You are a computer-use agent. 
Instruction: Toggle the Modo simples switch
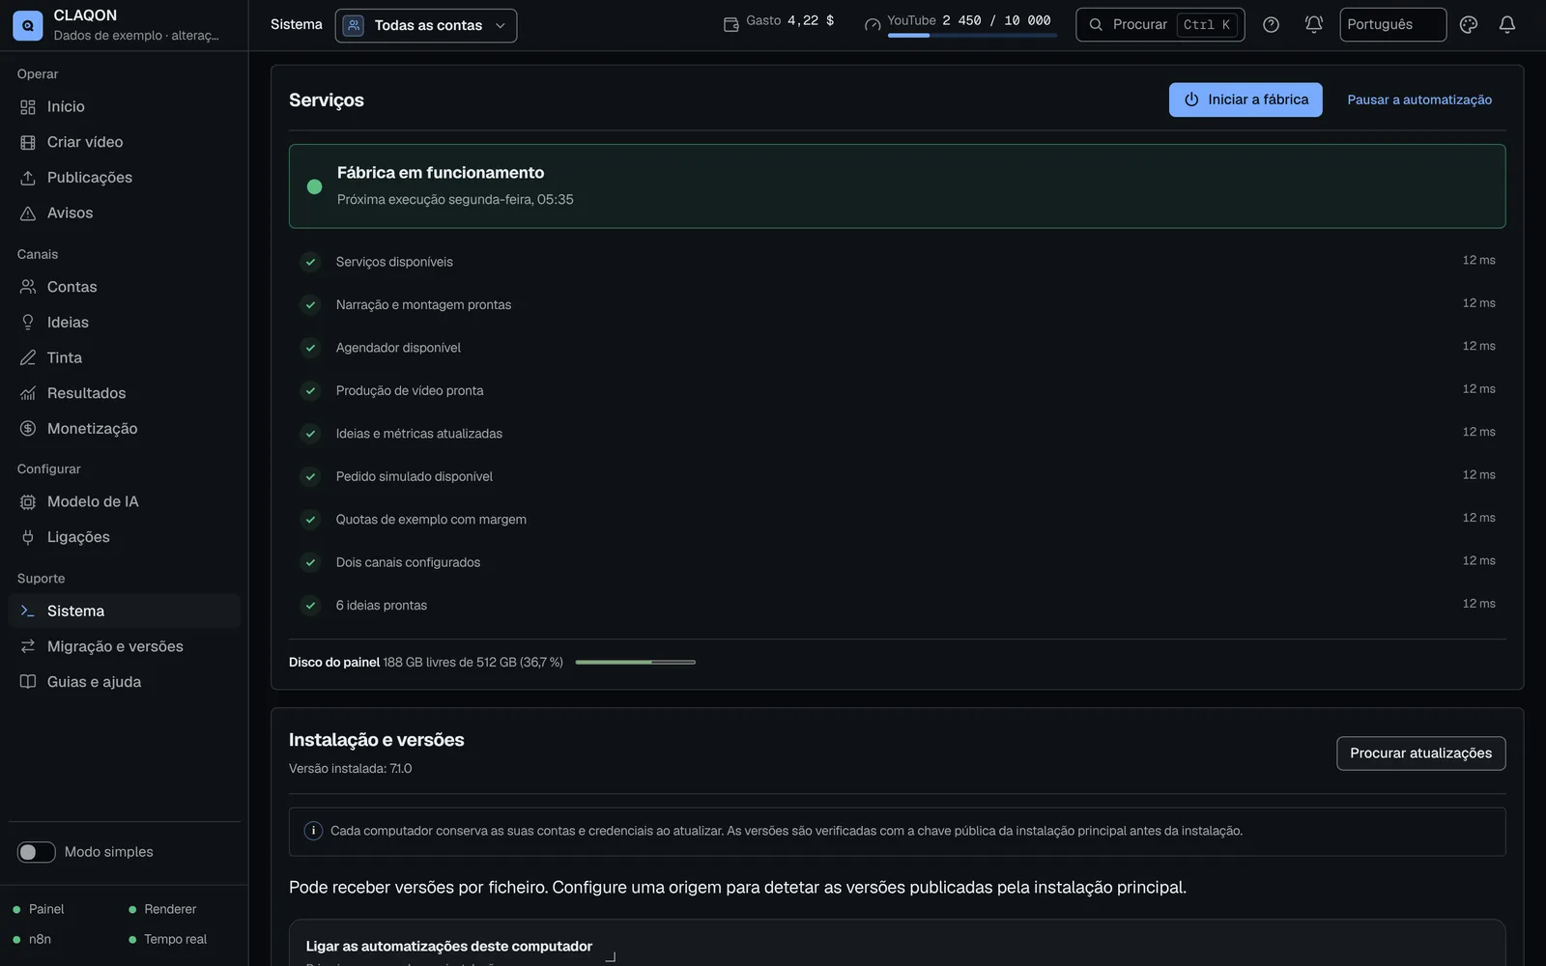pos(37,852)
